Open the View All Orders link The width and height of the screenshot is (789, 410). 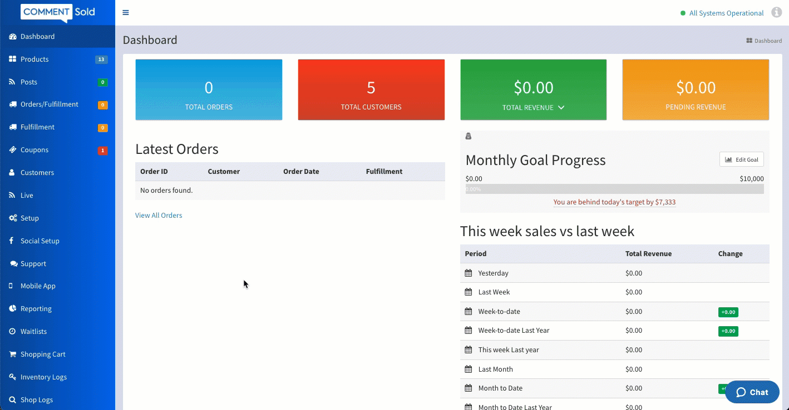(x=159, y=216)
